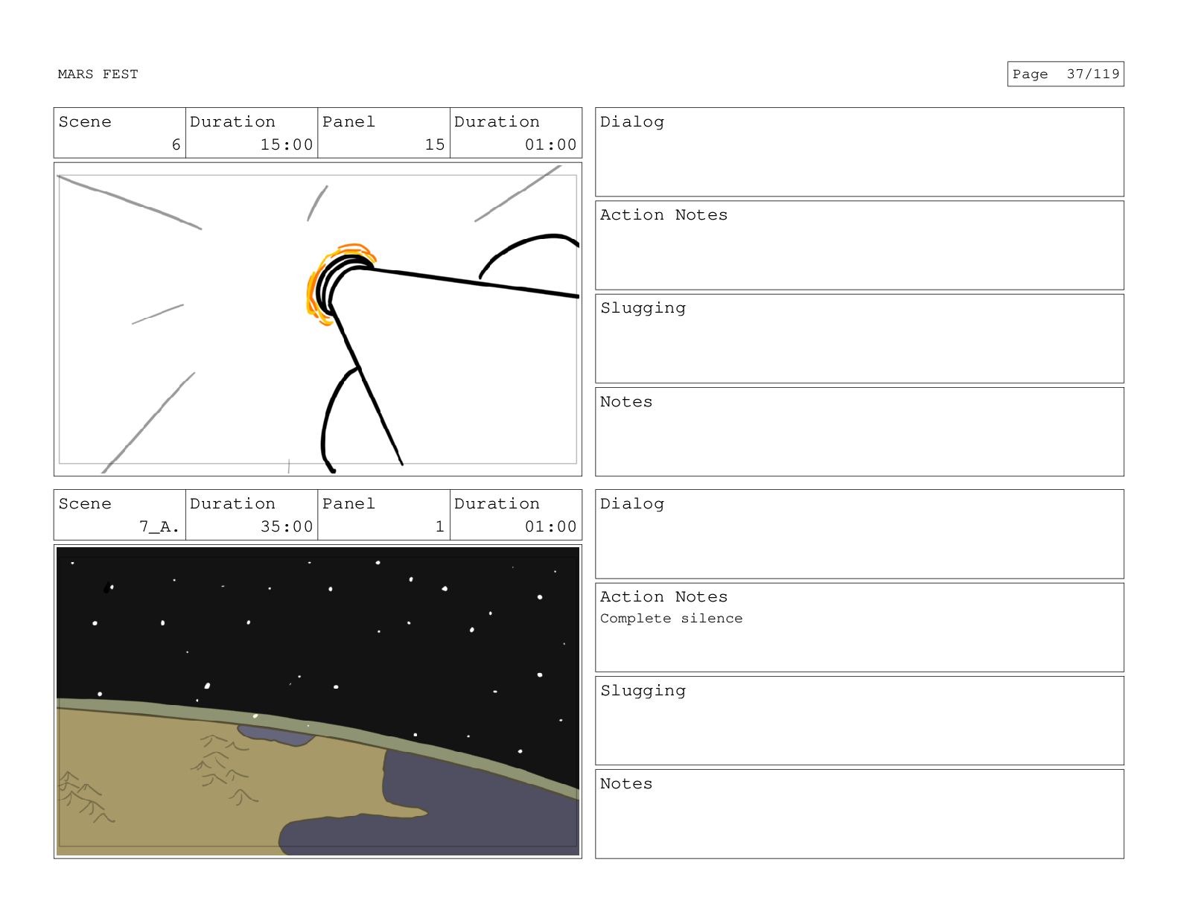This screenshot has height=912, width=1178.
Task: Select panel duration 01:00 for Scene 7_A
Action: pyautogui.click(x=516, y=514)
